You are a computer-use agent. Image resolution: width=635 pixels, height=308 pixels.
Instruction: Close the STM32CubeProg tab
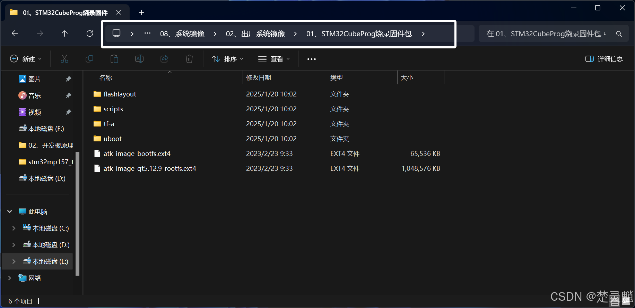click(x=119, y=12)
